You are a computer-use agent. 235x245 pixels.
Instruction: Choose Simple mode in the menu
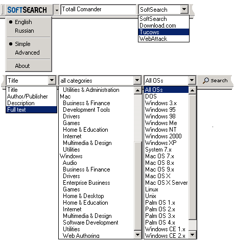22,44
